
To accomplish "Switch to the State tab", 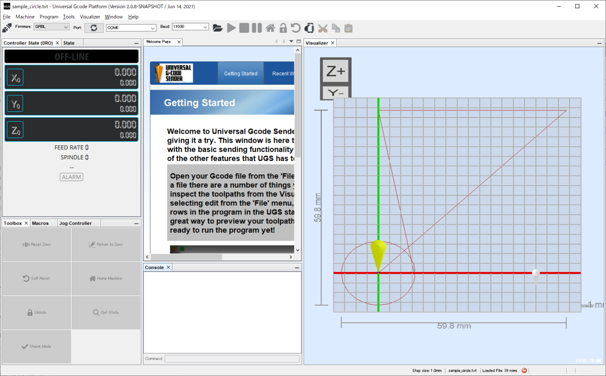I will [x=69, y=43].
